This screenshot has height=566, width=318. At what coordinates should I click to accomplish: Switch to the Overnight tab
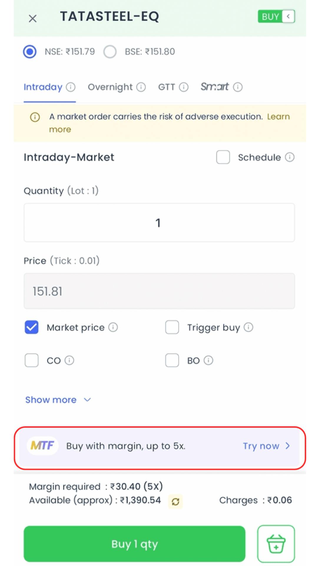(x=110, y=87)
